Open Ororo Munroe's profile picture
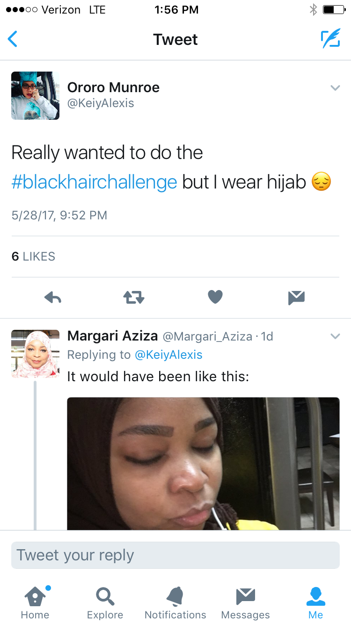351x624 pixels. tap(36, 95)
